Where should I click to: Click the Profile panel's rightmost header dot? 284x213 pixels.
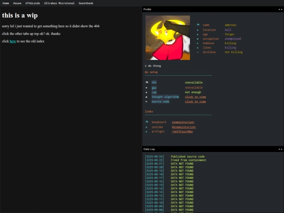coord(281,9)
